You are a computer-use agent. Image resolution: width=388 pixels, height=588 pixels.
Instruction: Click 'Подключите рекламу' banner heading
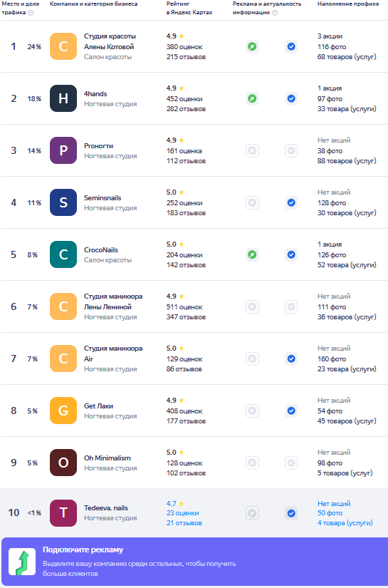point(83,550)
